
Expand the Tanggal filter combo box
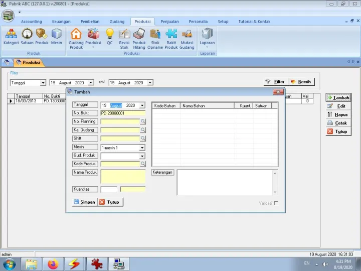43,83
